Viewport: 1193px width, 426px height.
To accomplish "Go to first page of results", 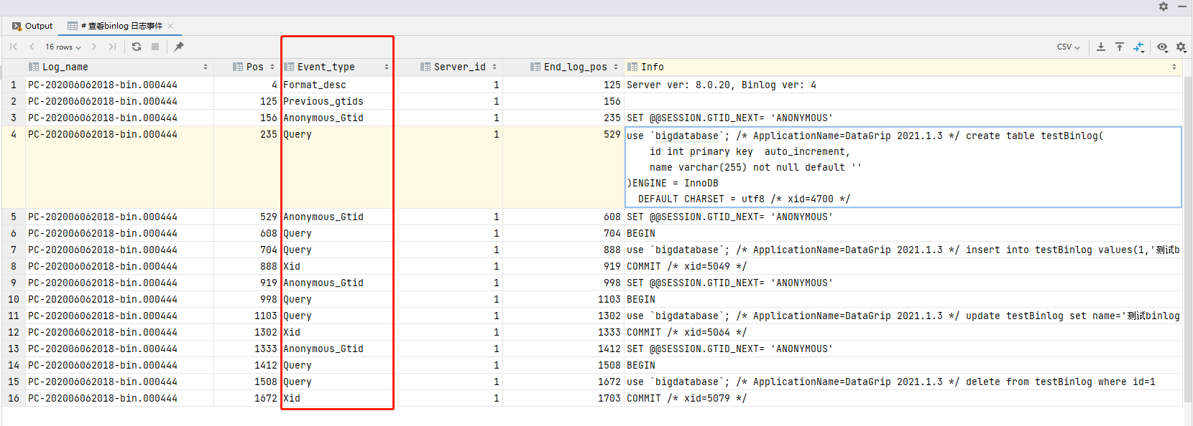I will pyautogui.click(x=14, y=47).
